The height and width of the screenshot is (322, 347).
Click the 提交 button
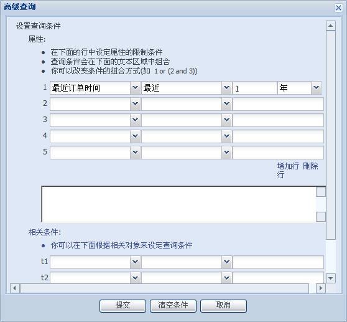123,306
